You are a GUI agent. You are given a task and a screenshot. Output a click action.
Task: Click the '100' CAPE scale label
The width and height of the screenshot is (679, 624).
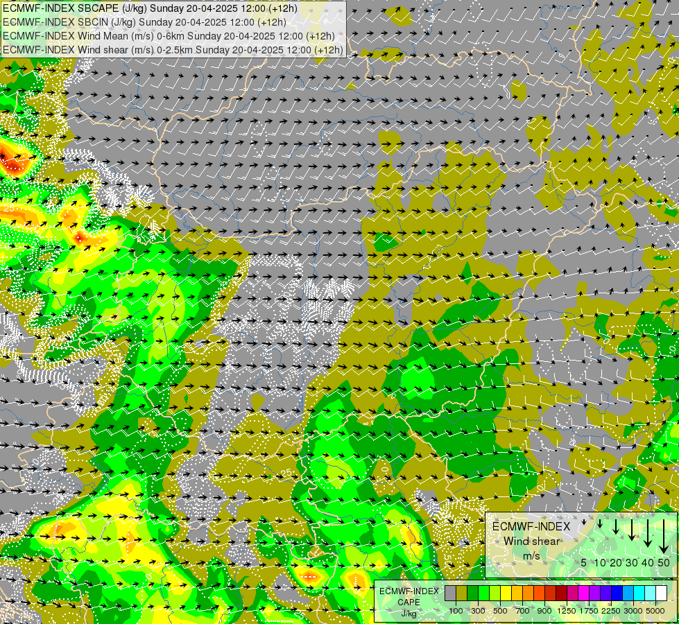click(456, 611)
